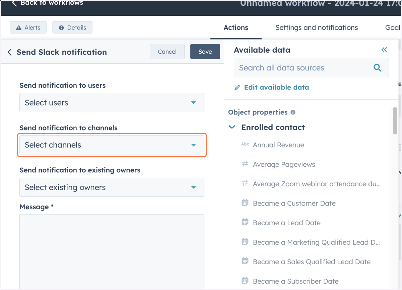This screenshot has width=402, height=290.
Task: Select the Average Pageviews property
Action: click(x=284, y=165)
